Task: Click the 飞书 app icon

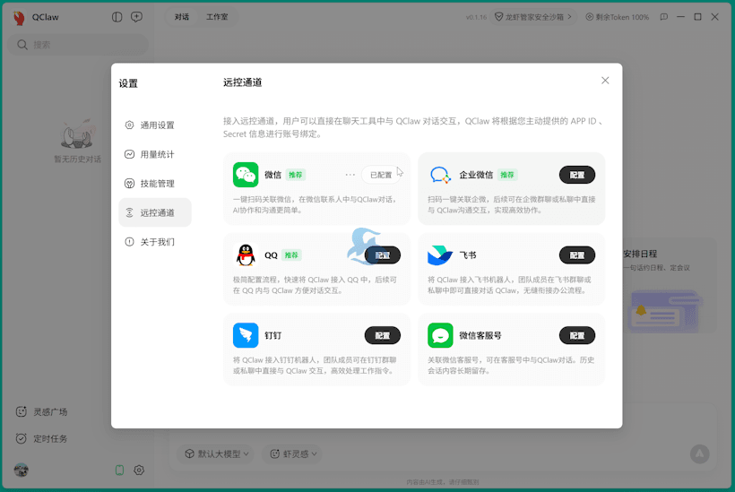Action: pos(440,255)
